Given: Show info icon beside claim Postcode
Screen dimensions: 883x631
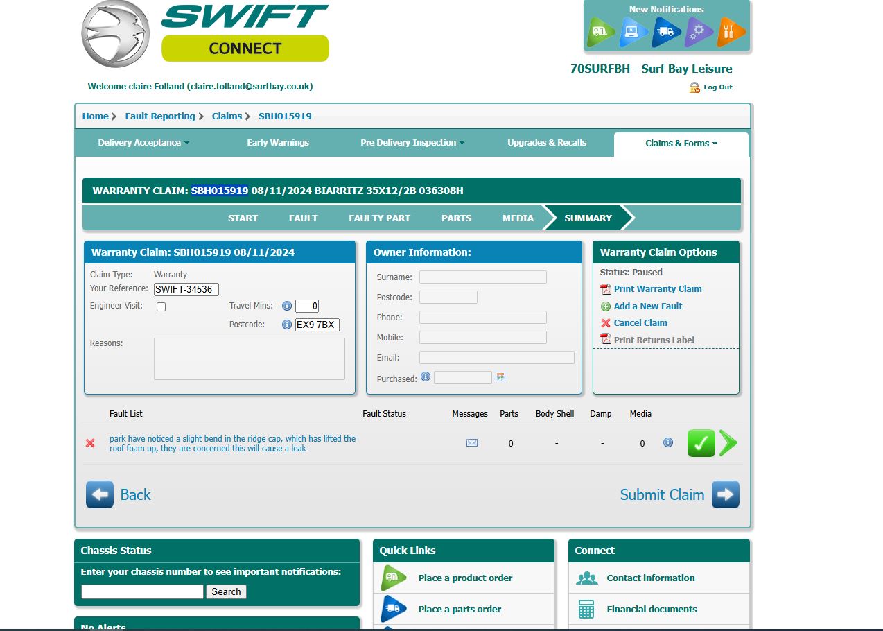Looking at the screenshot, I should (x=286, y=325).
